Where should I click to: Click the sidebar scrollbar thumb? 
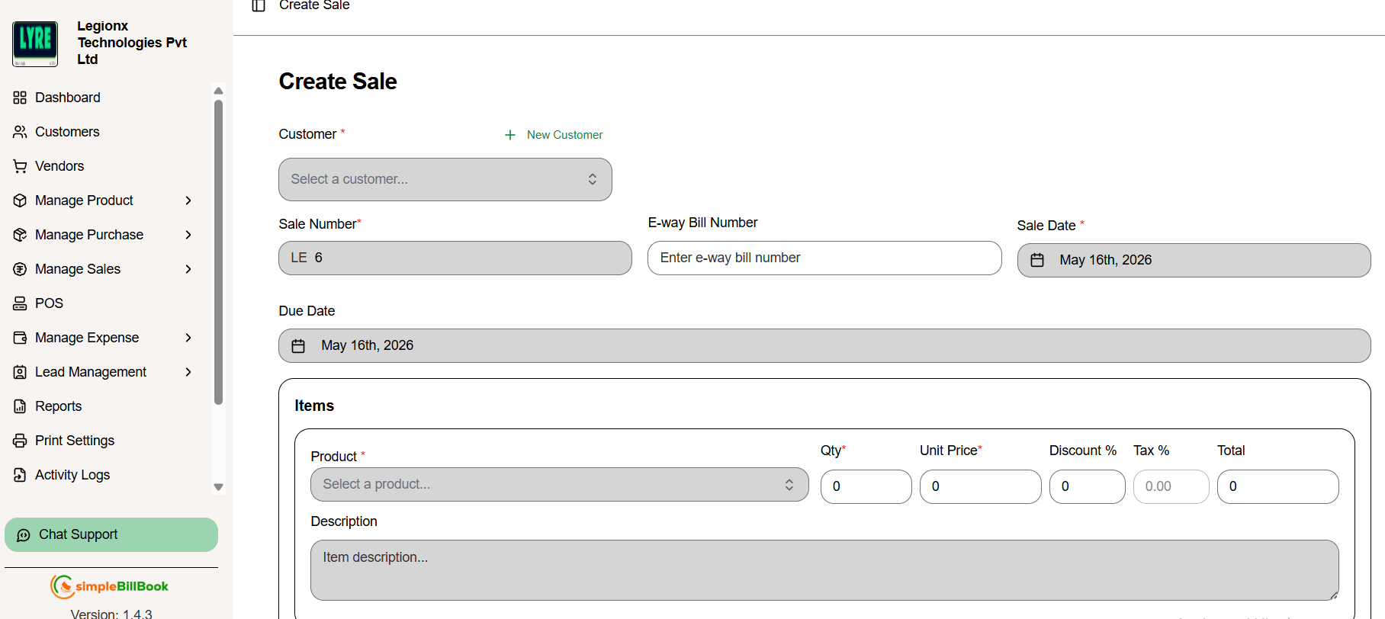[x=218, y=252]
